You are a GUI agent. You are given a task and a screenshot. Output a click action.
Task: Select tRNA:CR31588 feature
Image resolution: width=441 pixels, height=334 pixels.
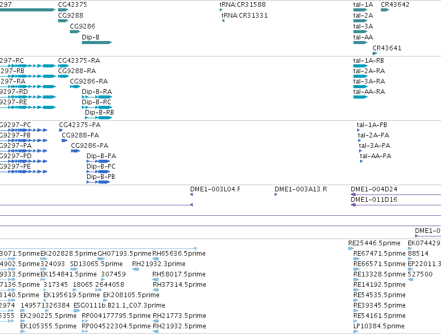click(221, 10)
